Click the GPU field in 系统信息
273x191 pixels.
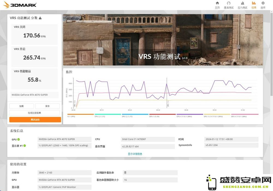(64, 139)
